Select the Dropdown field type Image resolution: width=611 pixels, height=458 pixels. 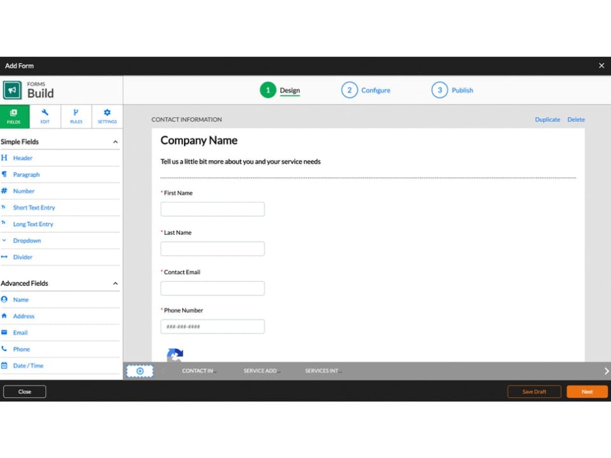(x=26, y=240)
